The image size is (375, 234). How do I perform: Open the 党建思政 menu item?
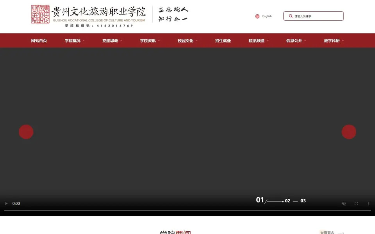point(110,41)
